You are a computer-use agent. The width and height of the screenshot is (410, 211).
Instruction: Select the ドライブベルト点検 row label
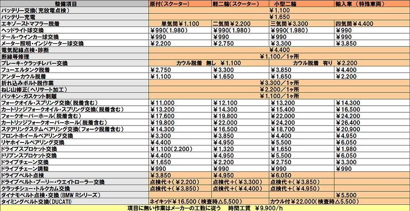coord(74,175)
